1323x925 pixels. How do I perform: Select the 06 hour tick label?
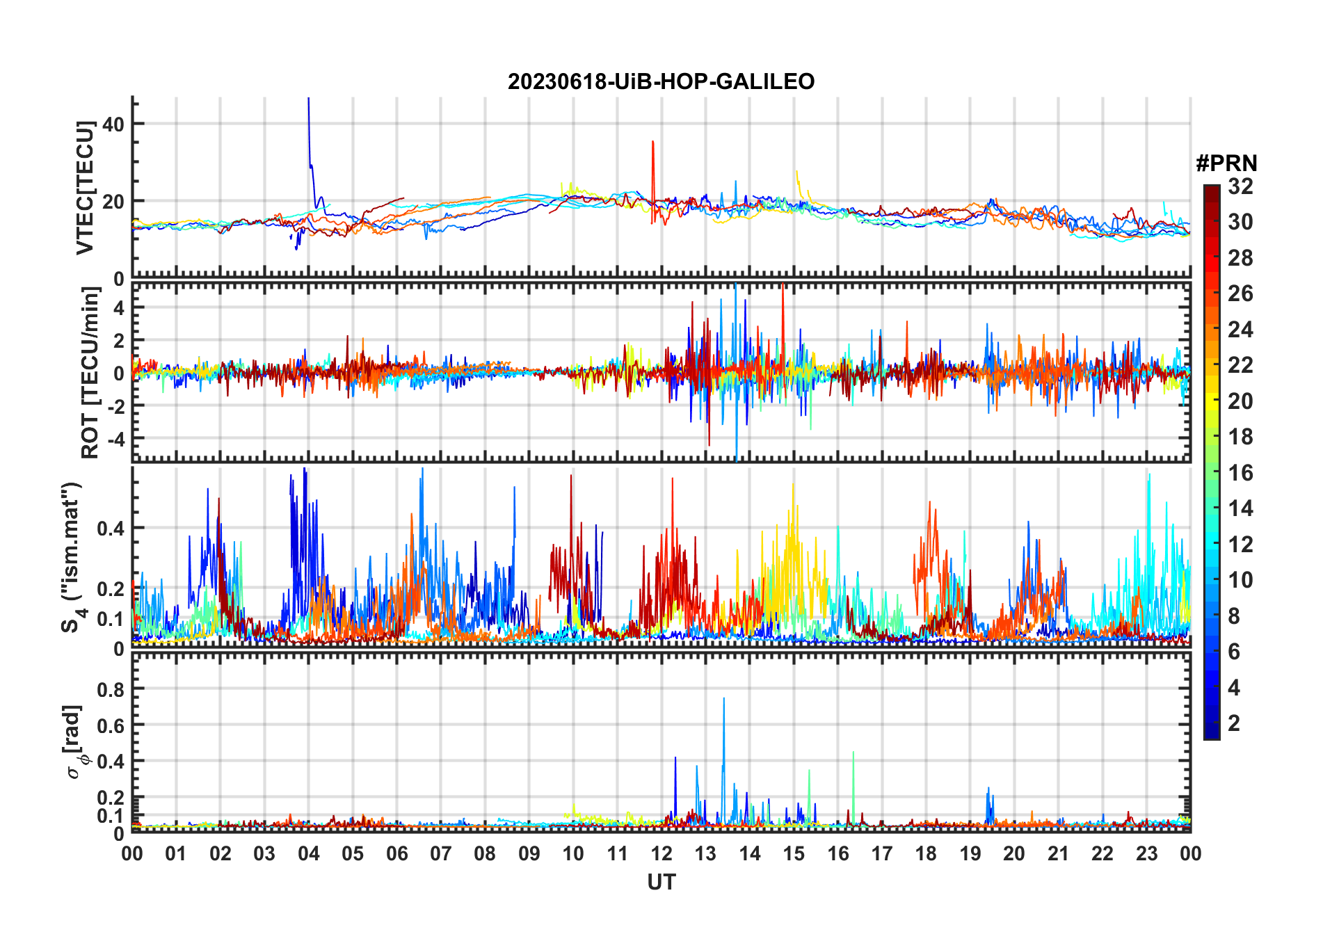pyautogui.click(x=396, y=853)
